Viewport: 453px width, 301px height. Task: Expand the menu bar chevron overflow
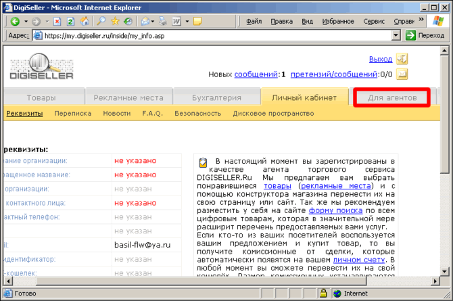(x=421, y=20)
